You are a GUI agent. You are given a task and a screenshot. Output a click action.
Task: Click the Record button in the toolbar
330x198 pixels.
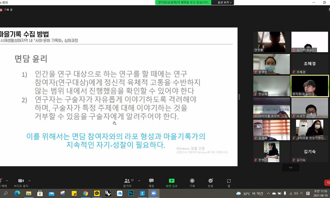(x=192, y=182)
